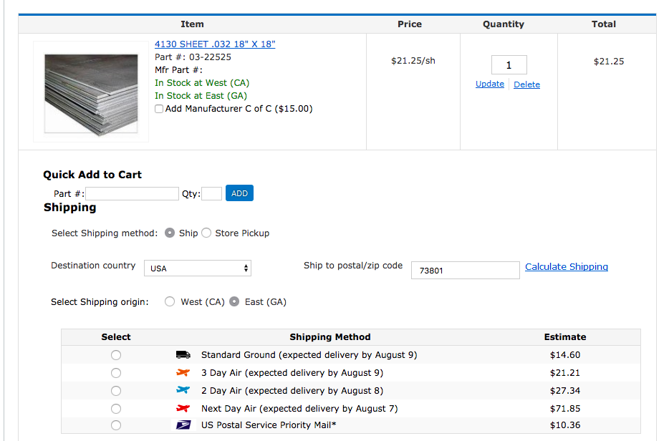Click the orange airplane 3 Day Air icon

pyautogui.click(x=183, y=373)
